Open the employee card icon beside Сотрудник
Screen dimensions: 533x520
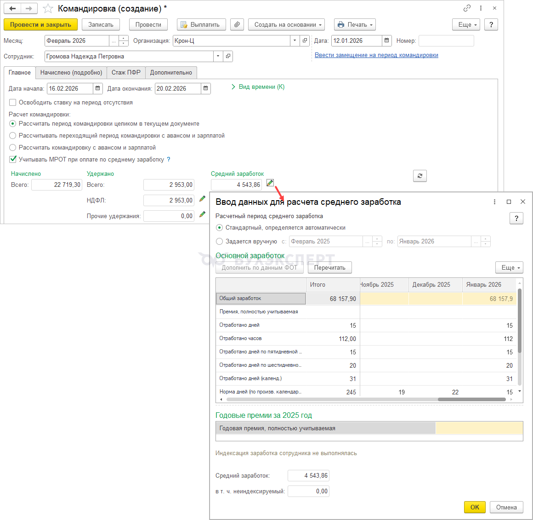click(228, 56)
